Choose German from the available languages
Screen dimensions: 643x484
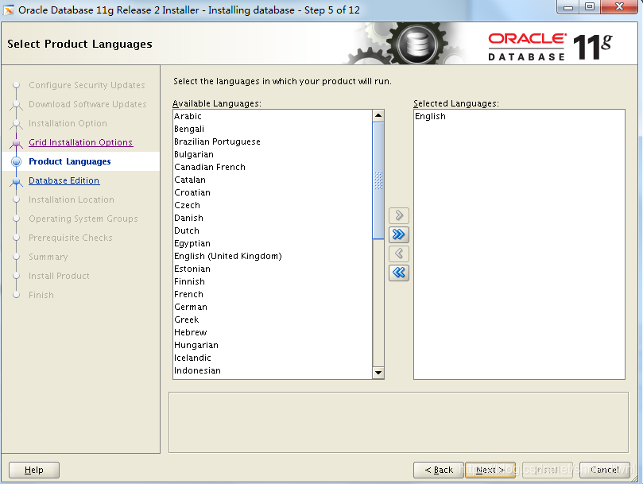[191, 307]
